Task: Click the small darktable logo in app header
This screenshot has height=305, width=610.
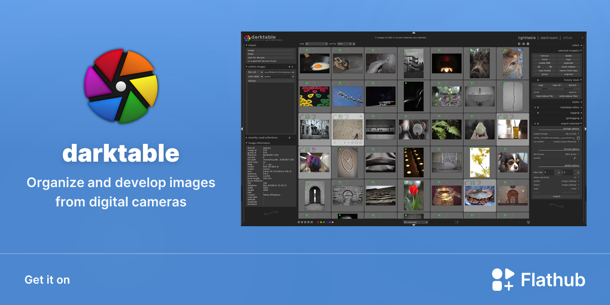Action: pos(247,38)
